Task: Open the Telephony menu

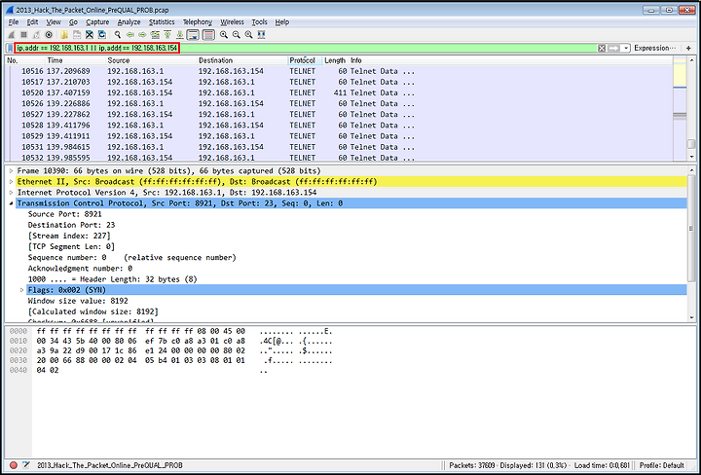Action: click(197, 21)
